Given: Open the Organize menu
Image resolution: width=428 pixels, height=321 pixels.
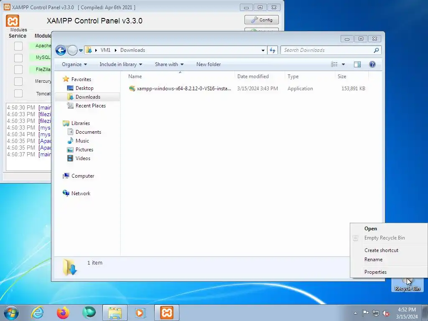Looking at the screenshot, I should click(74, 64).
